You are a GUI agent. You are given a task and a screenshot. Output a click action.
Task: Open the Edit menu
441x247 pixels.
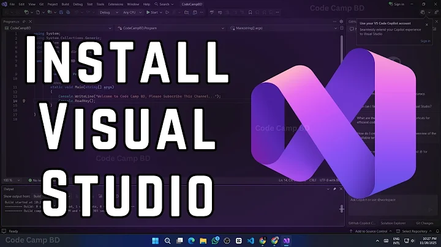pyautogui.click(x=21, y=4)
